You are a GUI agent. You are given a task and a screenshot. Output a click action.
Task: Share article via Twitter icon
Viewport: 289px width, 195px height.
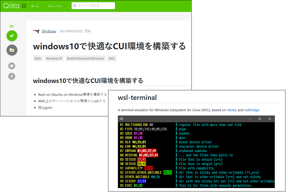(x=12, y=66)
